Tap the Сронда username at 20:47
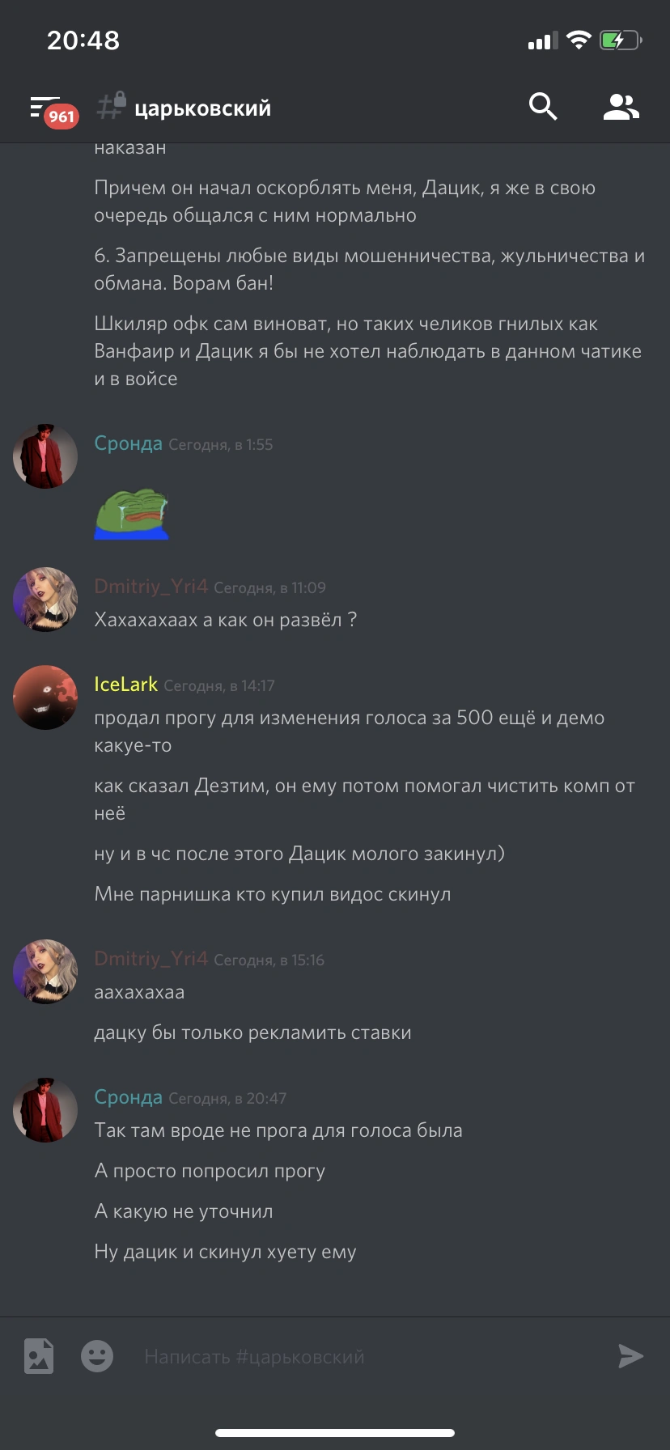Screen dimensions: 670x1450 coord(128,1097)
